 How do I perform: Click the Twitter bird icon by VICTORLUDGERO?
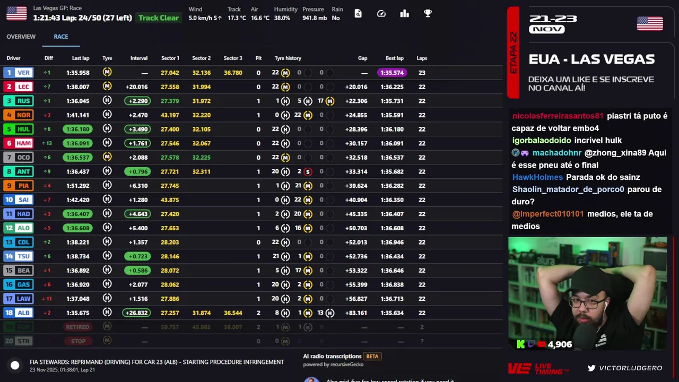tap(591, 368)
